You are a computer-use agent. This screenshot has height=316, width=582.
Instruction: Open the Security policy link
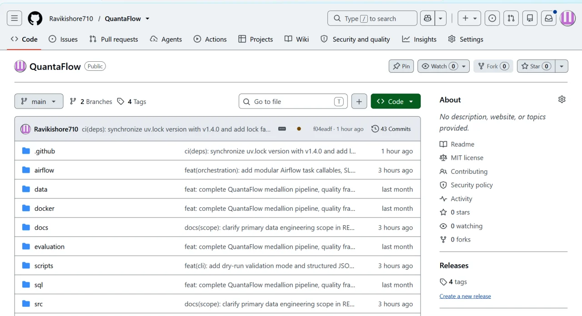466,185
